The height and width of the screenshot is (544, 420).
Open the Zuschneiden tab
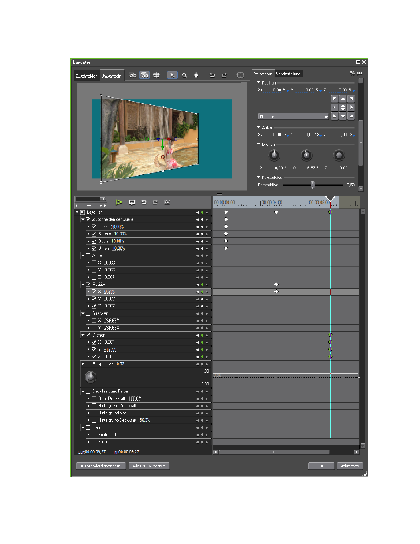tap(87, 76)
